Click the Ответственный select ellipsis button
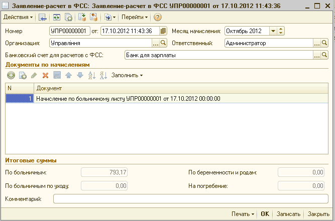 (x=316, y=43)
